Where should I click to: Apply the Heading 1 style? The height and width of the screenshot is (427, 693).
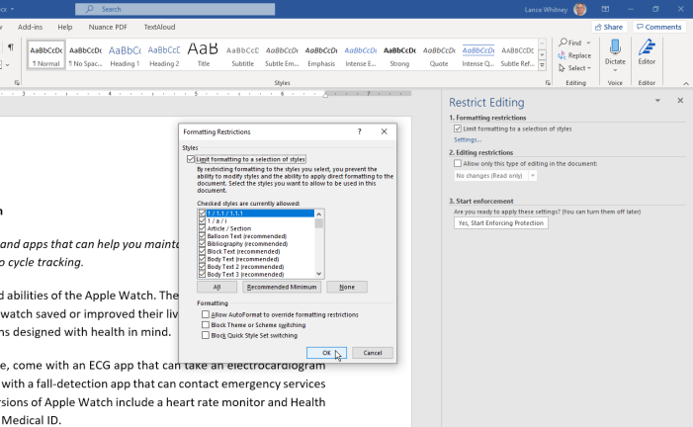(125, 54)
